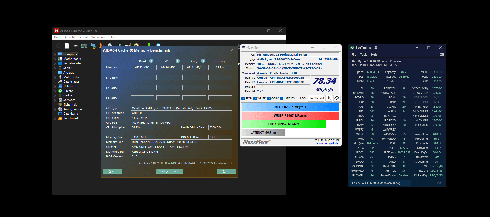This screenshot has height=217, width=490.
Task: Click the MaxxMem speedometer gauge icon
Action: coord(337,98)
